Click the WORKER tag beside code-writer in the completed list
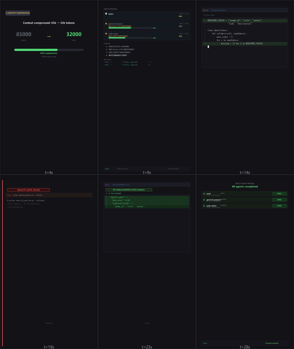This screenshot has width=294, height=349. click(223, 205)
